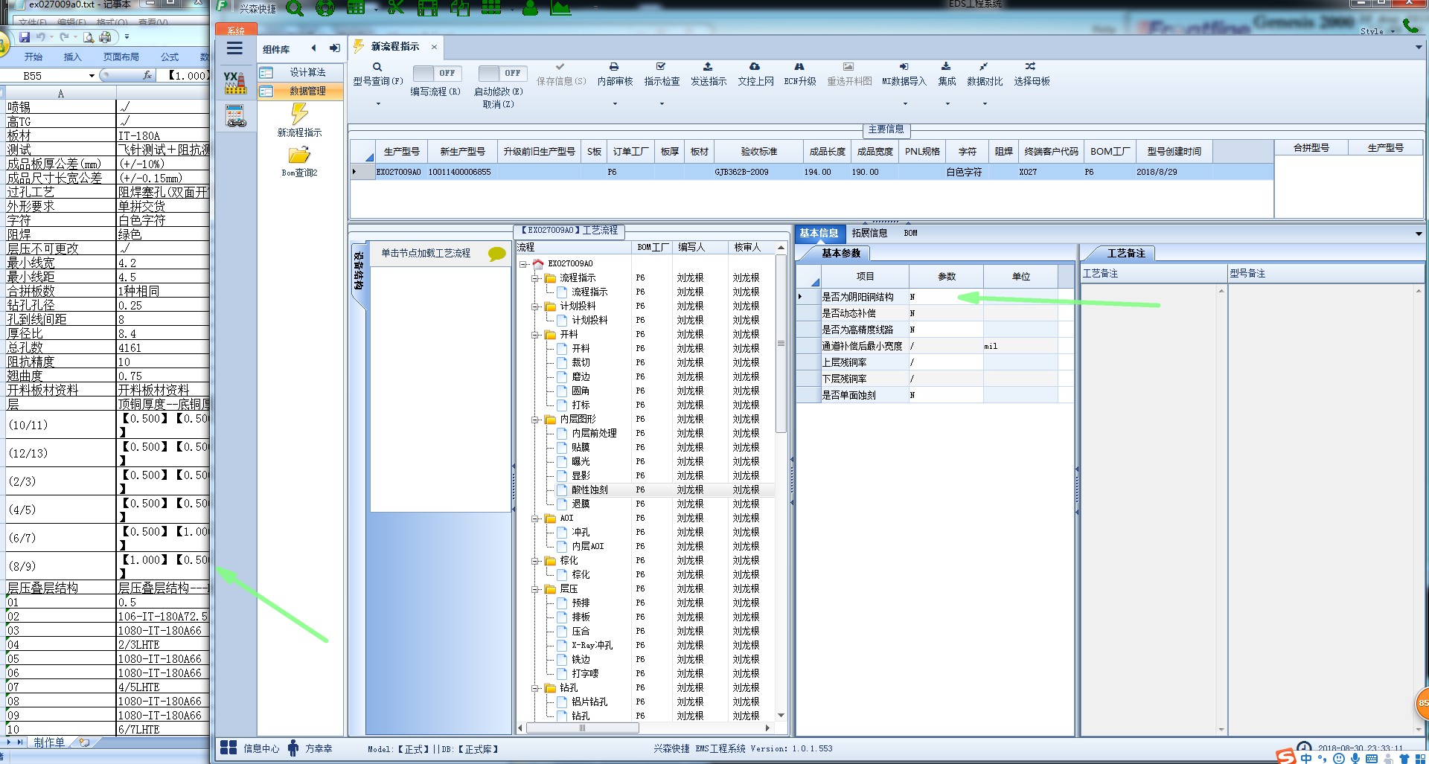Viewport: 1429px width, 764px height.
Task: Switch to 基本信息 tab
Action: 819,233
